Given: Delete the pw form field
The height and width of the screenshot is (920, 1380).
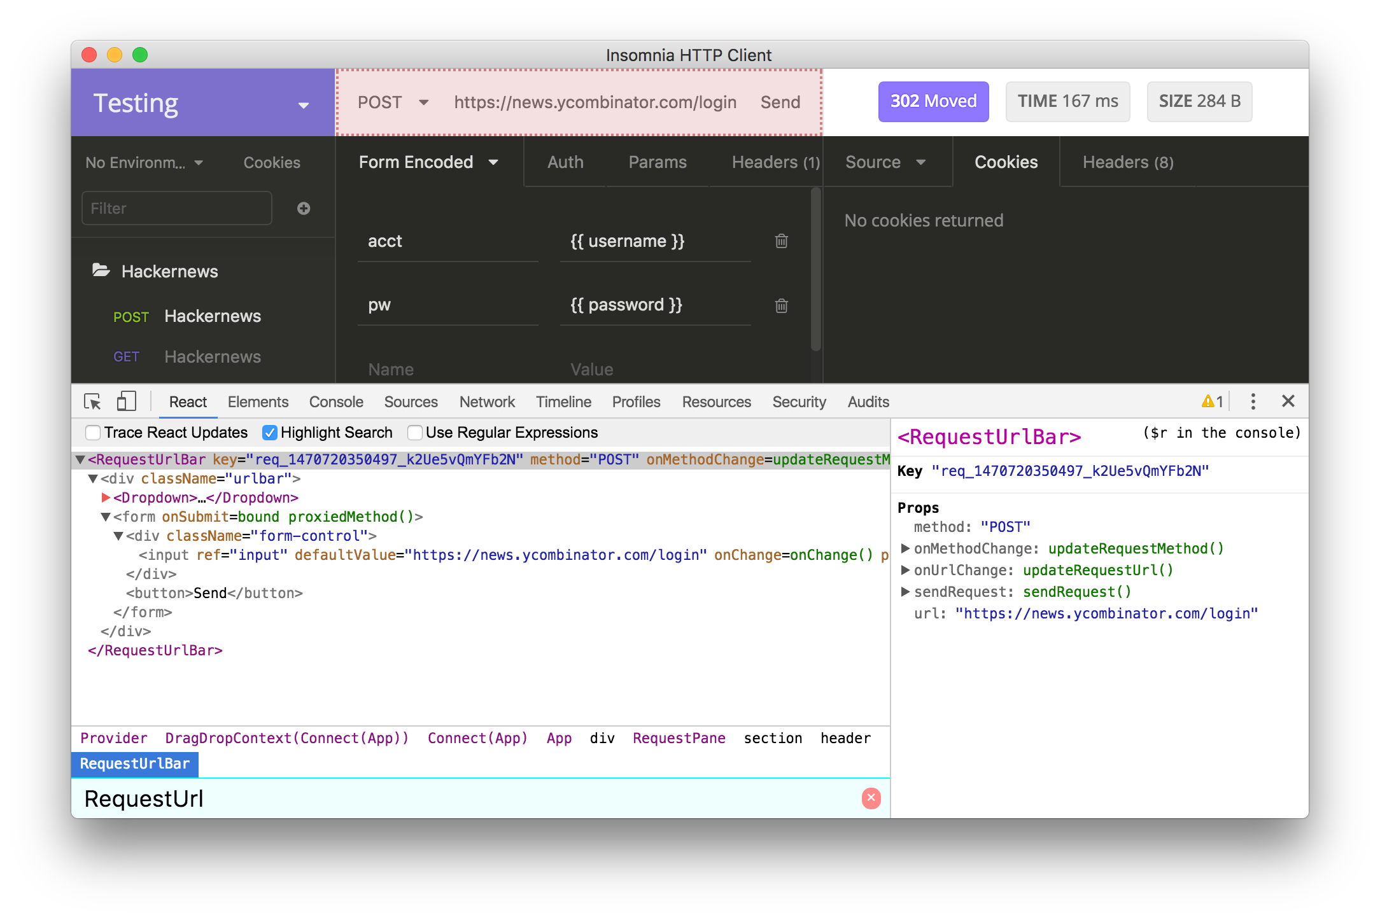Looking at the screenshot, I should (782, 305).
